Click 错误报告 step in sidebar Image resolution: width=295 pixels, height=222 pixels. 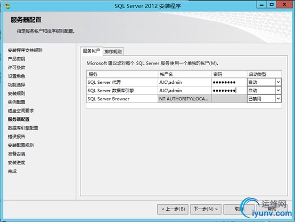(x=17, y=137)
